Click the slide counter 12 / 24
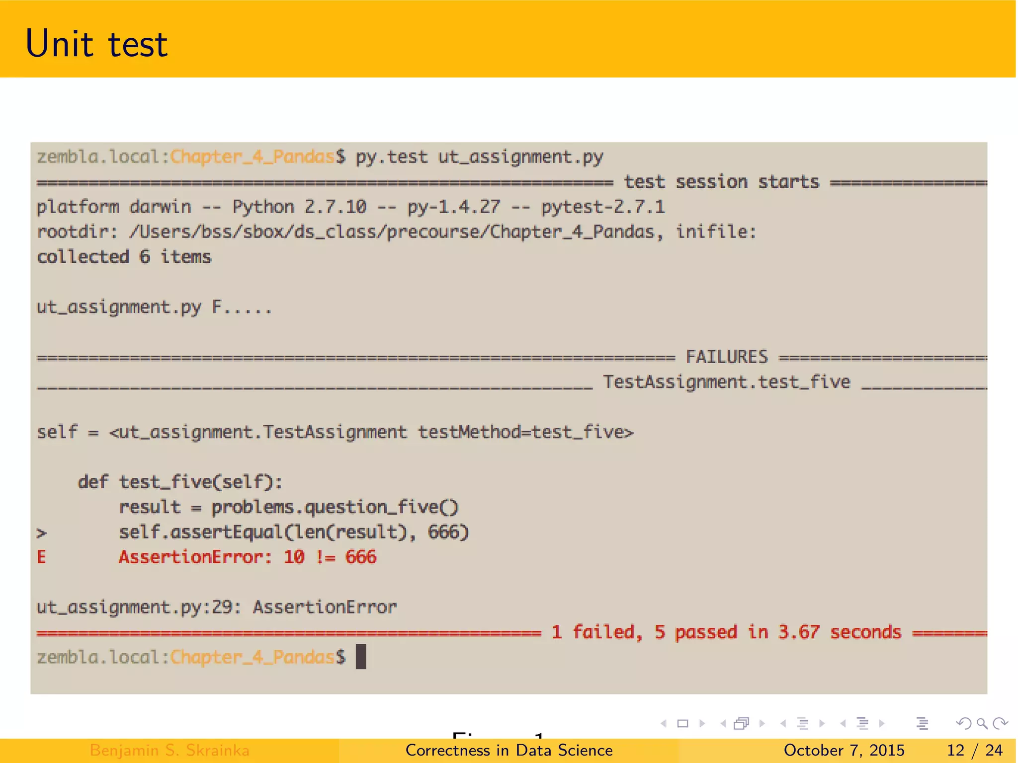The image size is (1018, 763). tap(975, 751)
